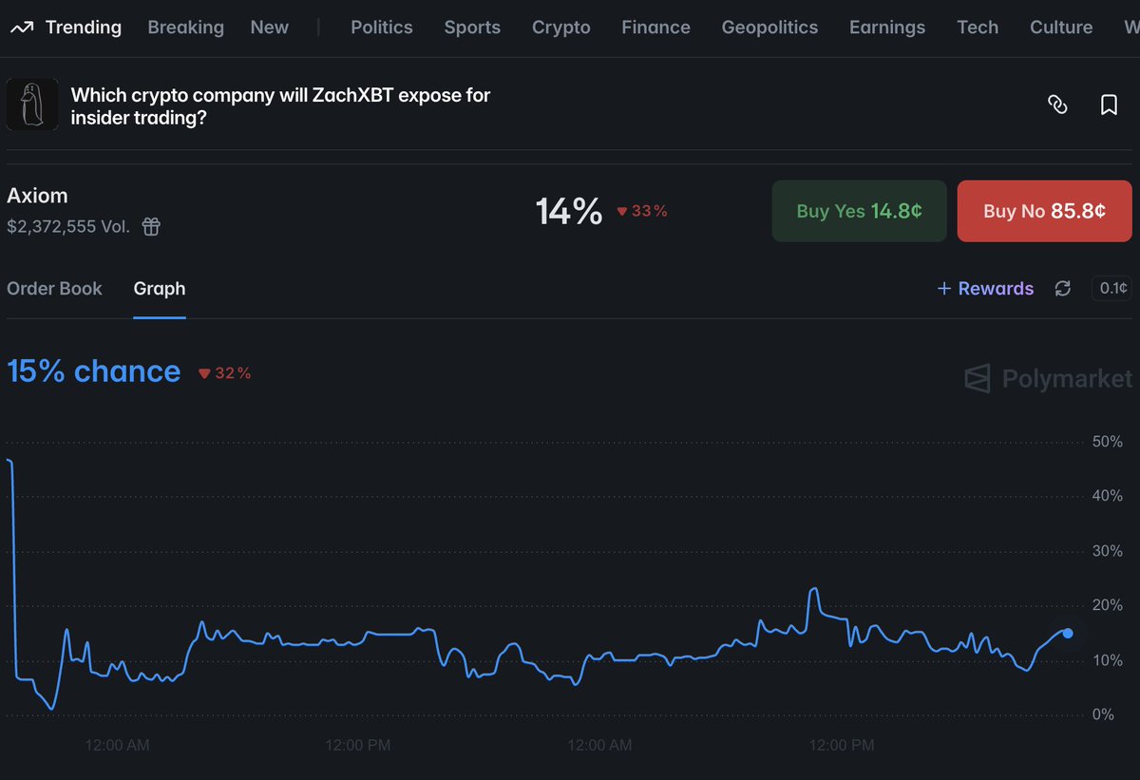Browse the Crypto section

[x=560, y=28]
